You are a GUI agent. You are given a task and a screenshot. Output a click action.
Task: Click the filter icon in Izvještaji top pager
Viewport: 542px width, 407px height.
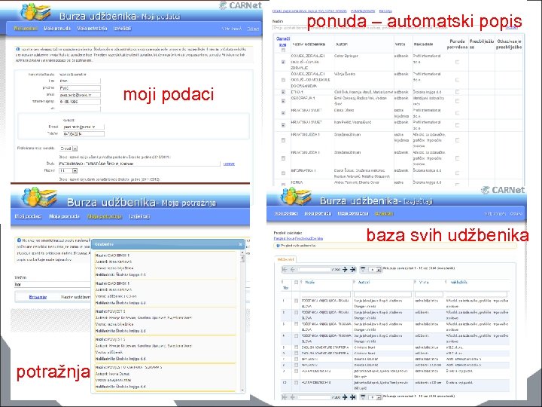click(x=363, y=269)
